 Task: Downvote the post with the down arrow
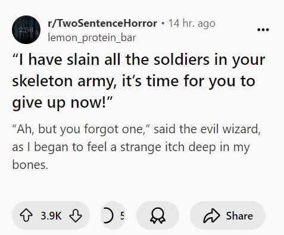(x=76, y=215)
